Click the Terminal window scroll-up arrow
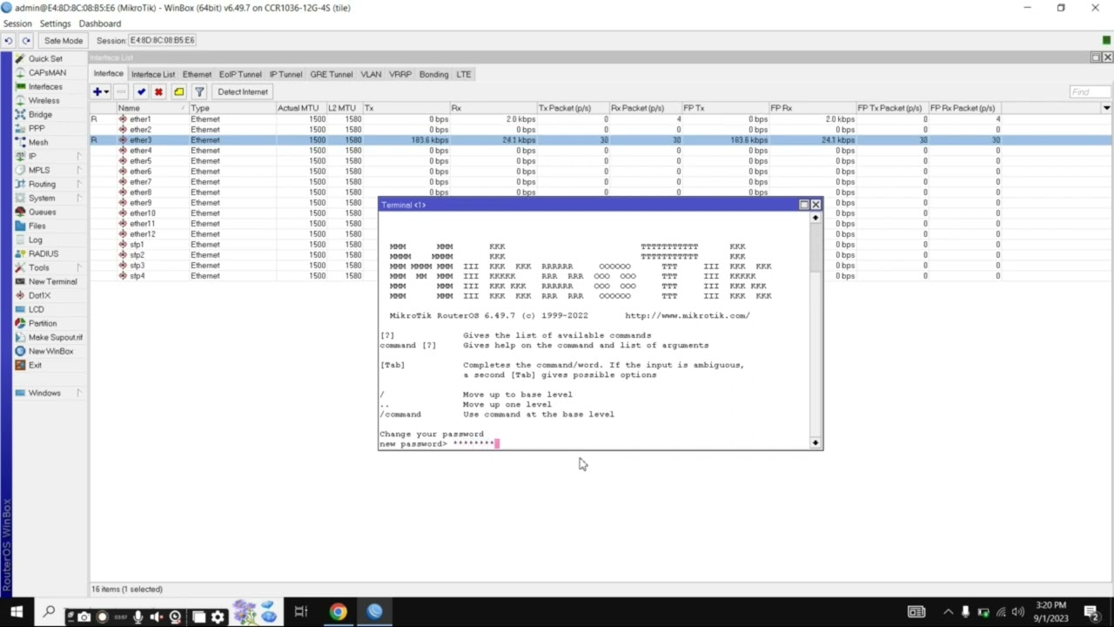This screenshot has height=627, width=1114. click(815, 218)
